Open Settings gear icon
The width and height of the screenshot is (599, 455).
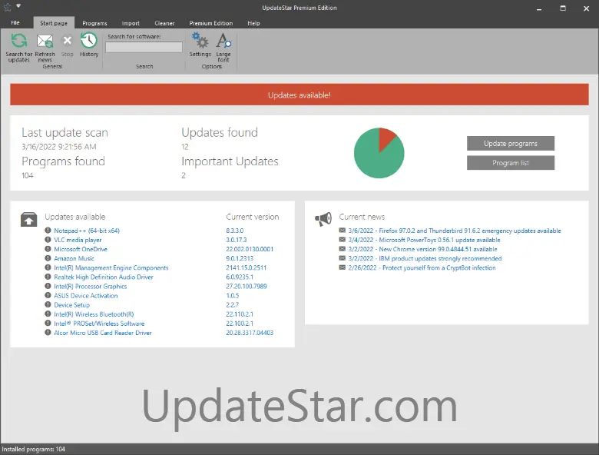[200, 42]
